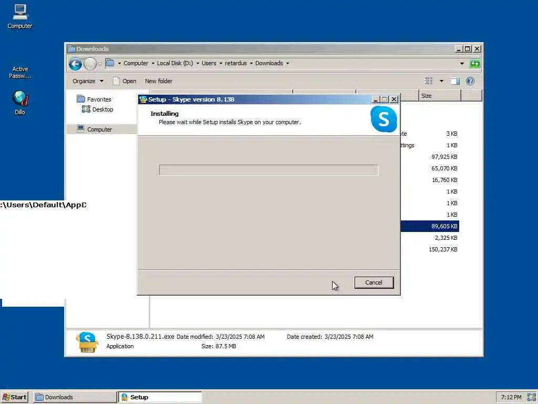The width and height of the screenshot is (538, 404).
Task: Click the 7:12 PM taskbar clock
Action: click(511, 397)
